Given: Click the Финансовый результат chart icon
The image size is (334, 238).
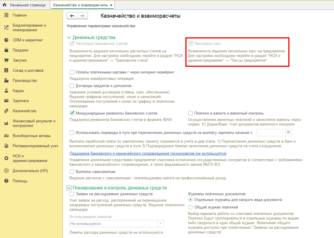Looking at the screenshot, I should point(6,123).
